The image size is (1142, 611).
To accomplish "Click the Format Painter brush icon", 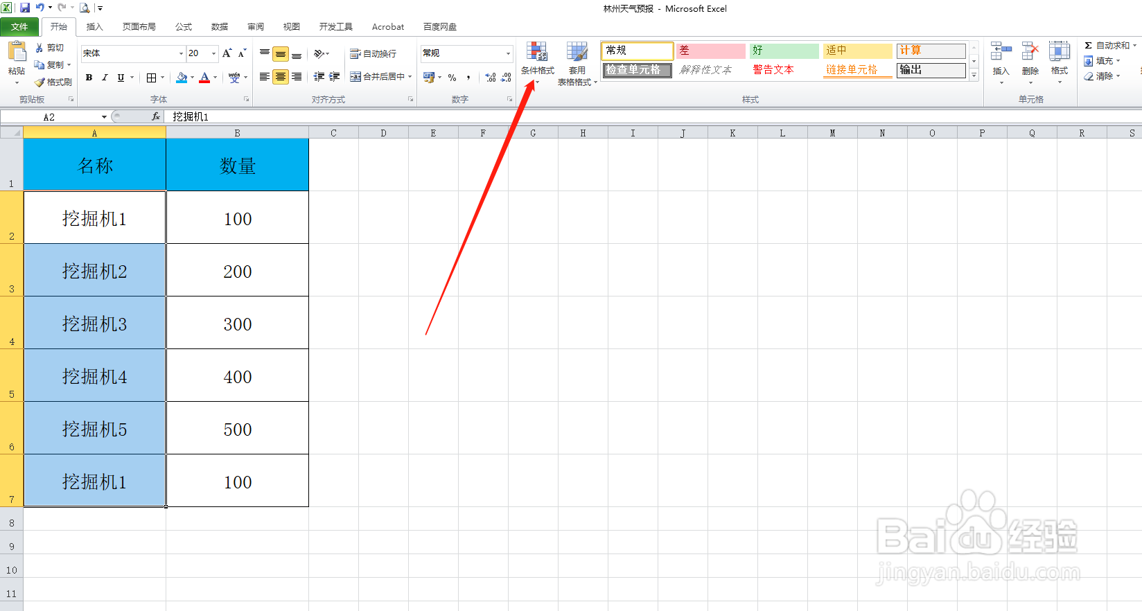I will coord(39,82).
